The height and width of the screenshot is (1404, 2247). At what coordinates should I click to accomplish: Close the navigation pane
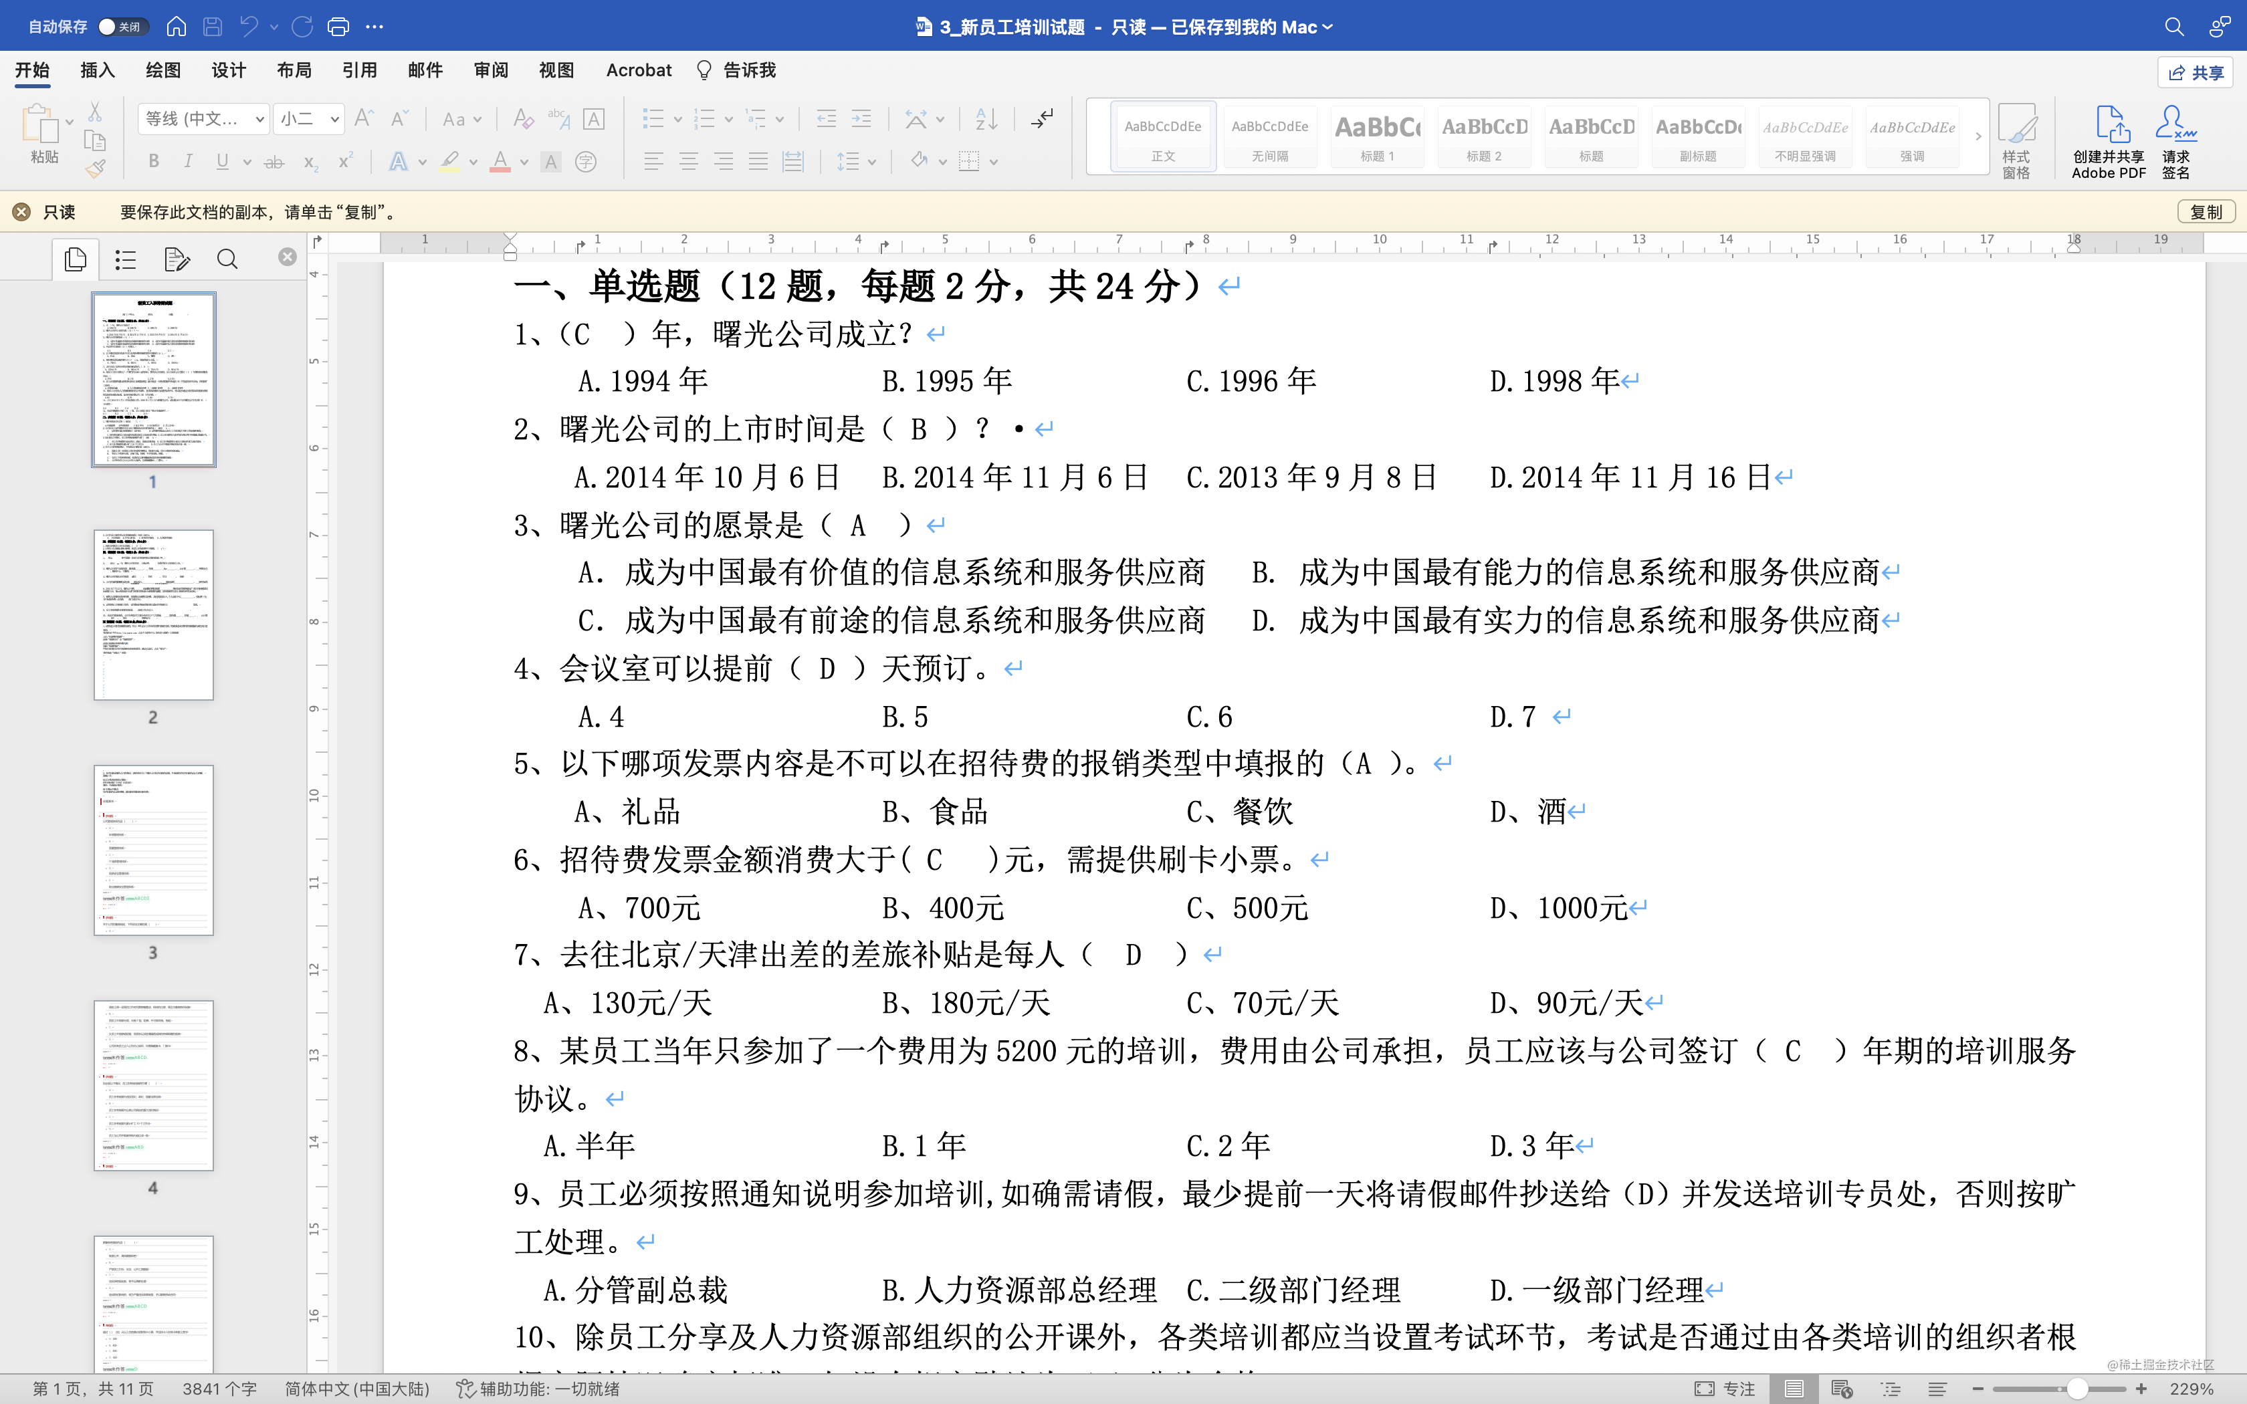(x=287, y=257)
